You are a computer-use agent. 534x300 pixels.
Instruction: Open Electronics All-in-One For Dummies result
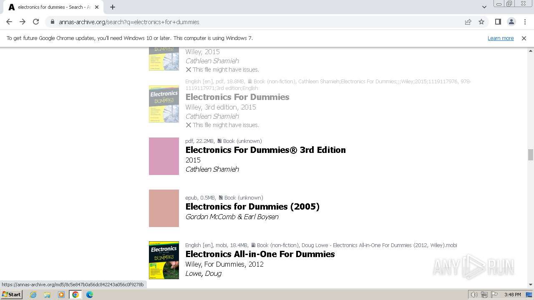(x=260, y=254)
